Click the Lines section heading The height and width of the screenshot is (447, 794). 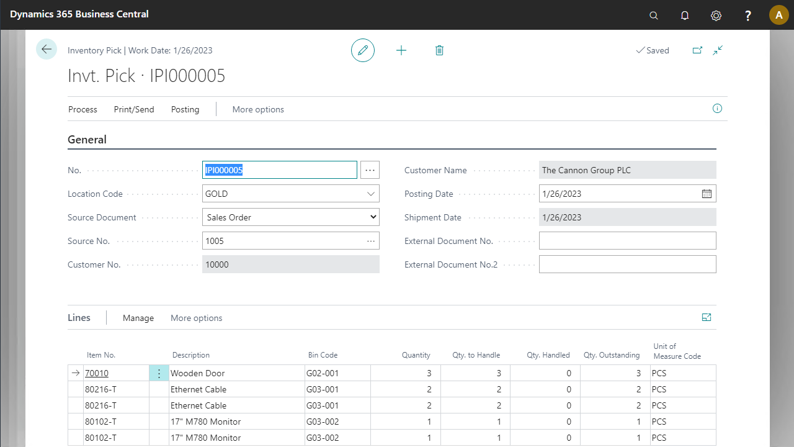tap(79, 317)
